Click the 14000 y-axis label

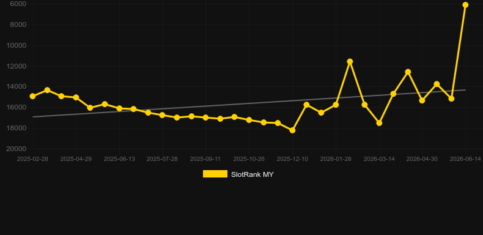pos(17,87)
